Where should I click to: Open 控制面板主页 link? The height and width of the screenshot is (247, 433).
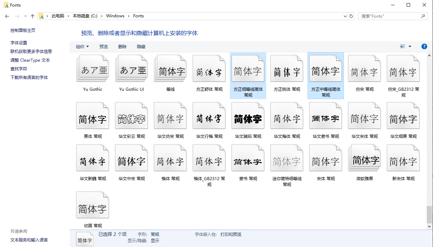23,30
